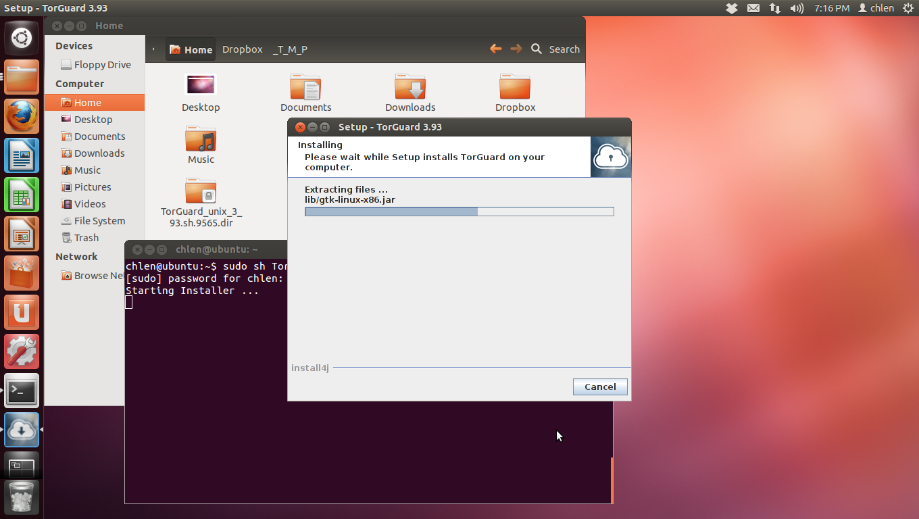Click _T_M_P path bar button

290,49
